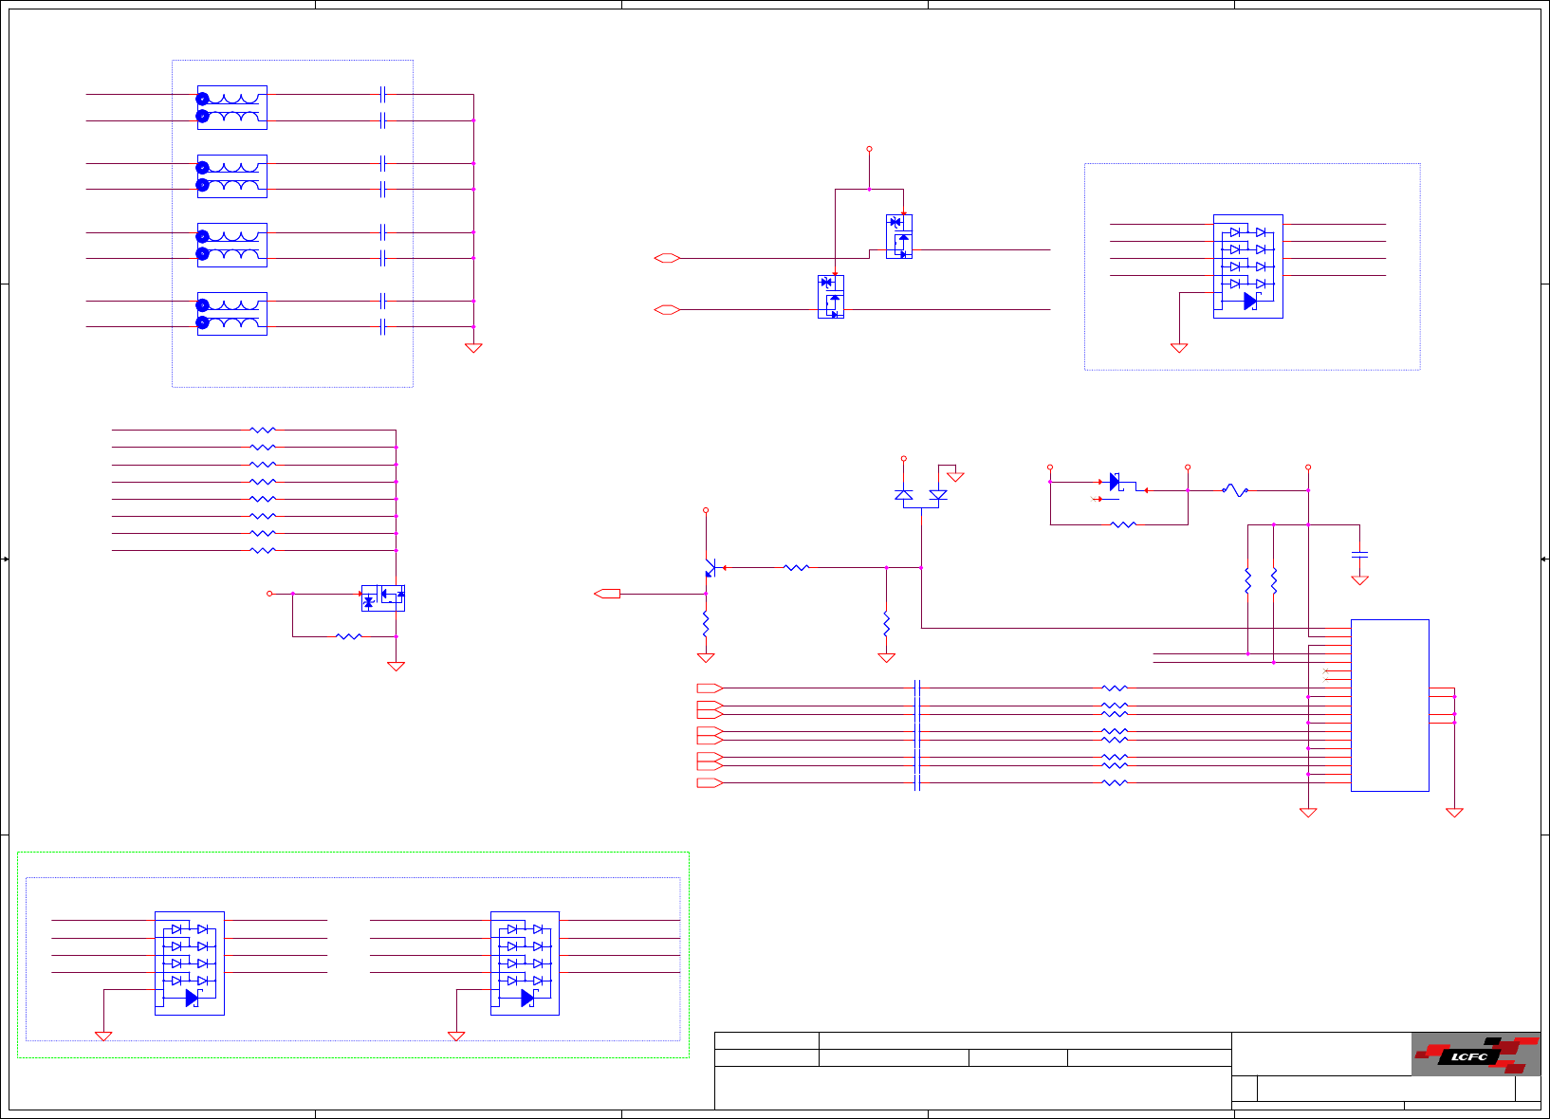Click the dual diode pair above the transistor circuit
Image resolution: width=1550 pixels, height=1119 pixels.
pos(921,495)
